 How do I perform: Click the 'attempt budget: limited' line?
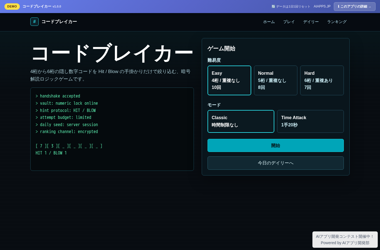coord(63,117)
